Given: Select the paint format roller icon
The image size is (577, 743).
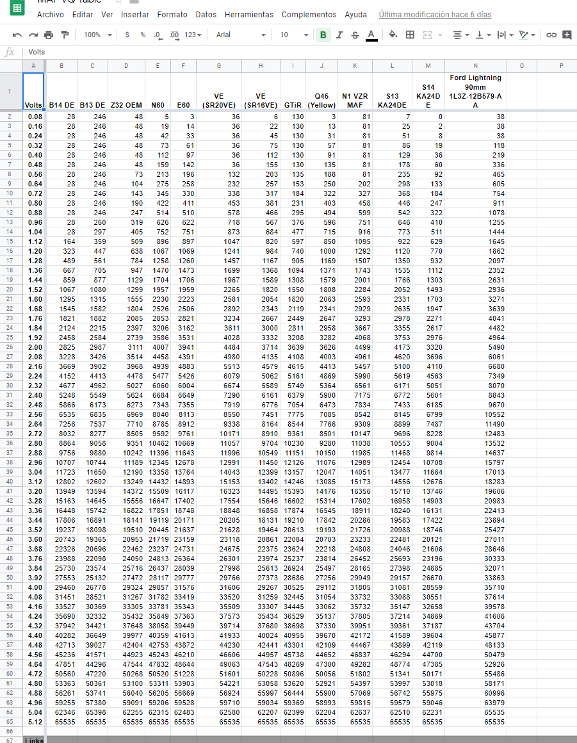Looking at the screenshot, I should point(65,35).
